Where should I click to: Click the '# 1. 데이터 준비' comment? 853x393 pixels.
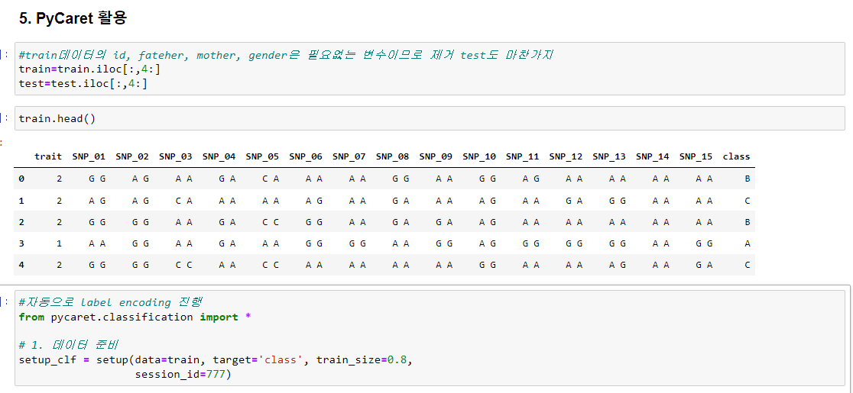pyautogui.click(x=68, y=345)
